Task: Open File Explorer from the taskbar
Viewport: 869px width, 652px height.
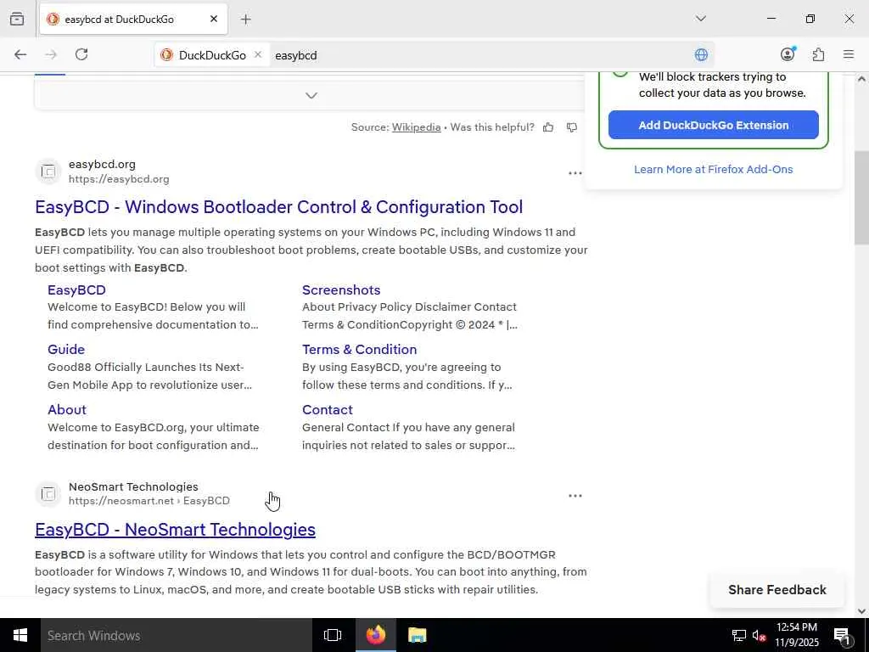Action: click(417, 635)
